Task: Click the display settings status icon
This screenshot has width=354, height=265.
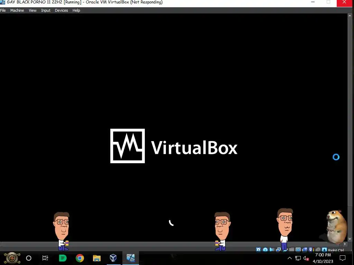Action: (x=298, y=250)
